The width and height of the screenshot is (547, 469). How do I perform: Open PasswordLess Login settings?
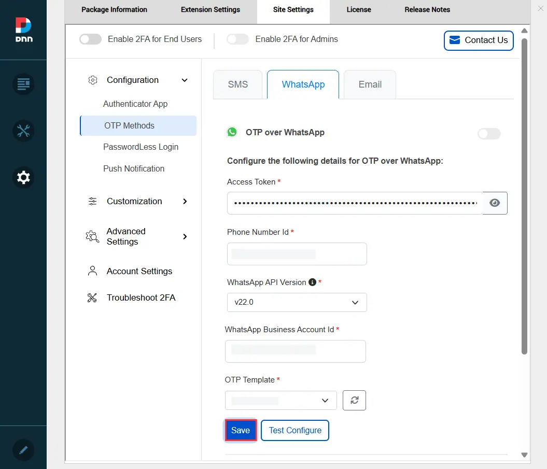[x=141, y=147]
